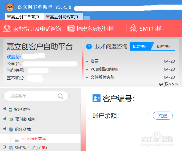
Task: Open 进入积分商城
Action: 34,139
